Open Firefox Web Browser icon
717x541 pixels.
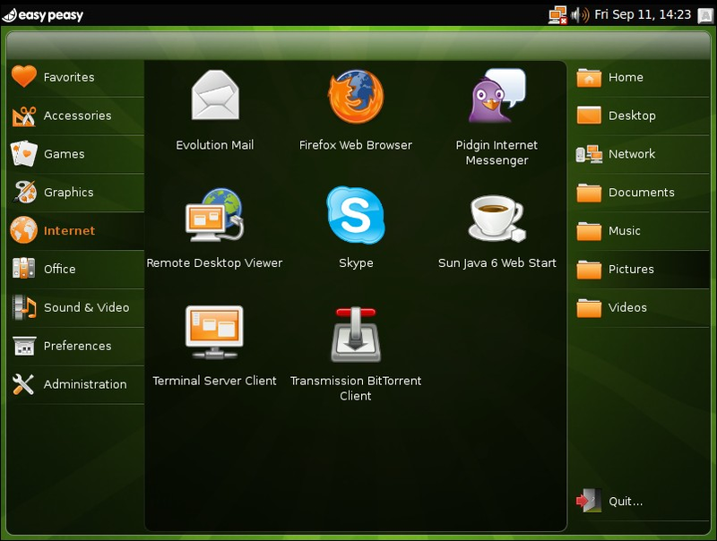(356, 96)
